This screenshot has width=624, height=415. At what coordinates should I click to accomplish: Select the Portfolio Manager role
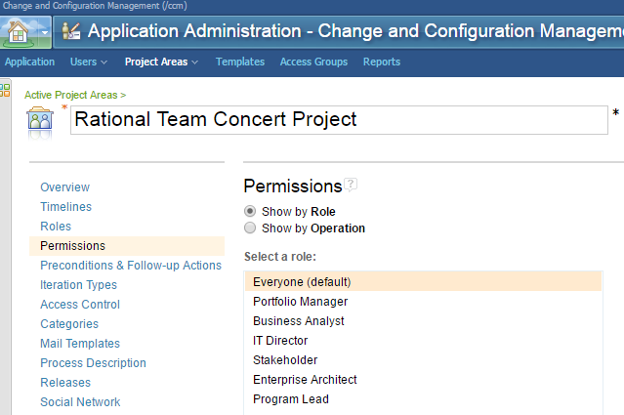click(300, 302)
